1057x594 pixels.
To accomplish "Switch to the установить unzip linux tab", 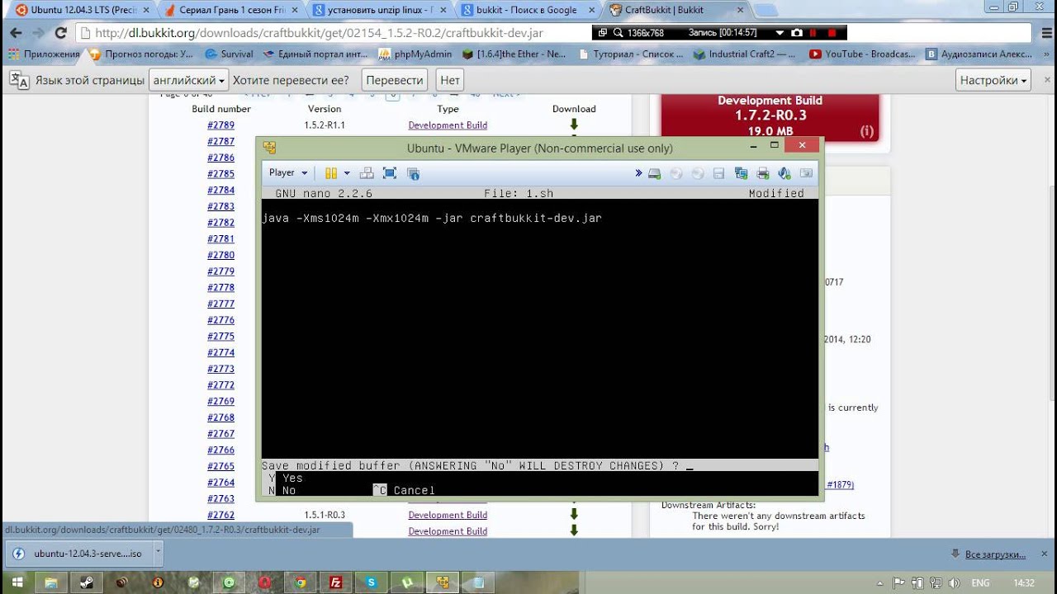I will [380, 10].
